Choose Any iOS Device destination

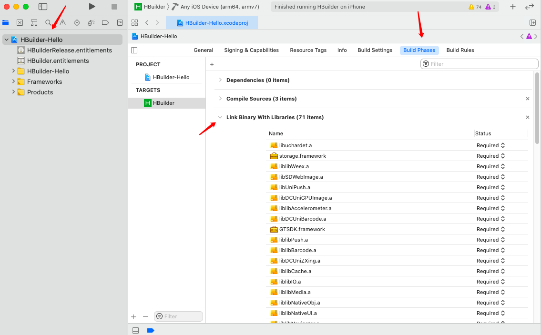pyautogui.click(x=215, y=7)
